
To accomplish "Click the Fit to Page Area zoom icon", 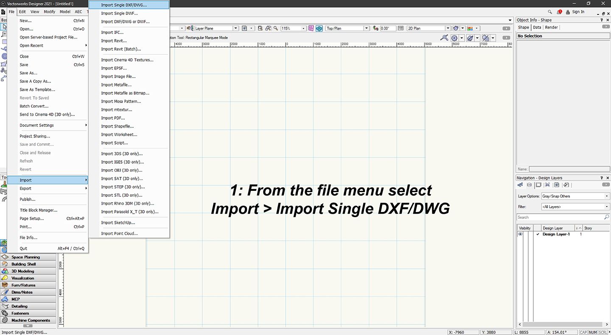I will [260, 28].
